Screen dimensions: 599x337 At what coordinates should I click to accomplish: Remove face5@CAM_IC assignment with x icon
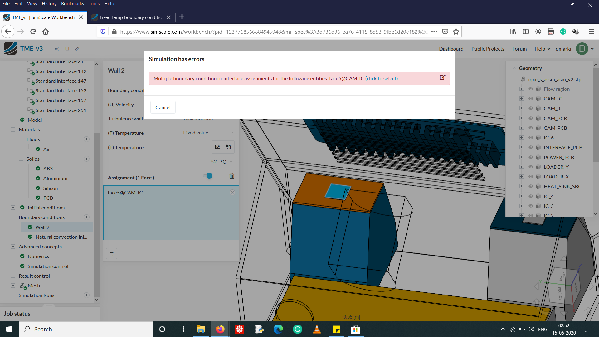tap(232, 193)
